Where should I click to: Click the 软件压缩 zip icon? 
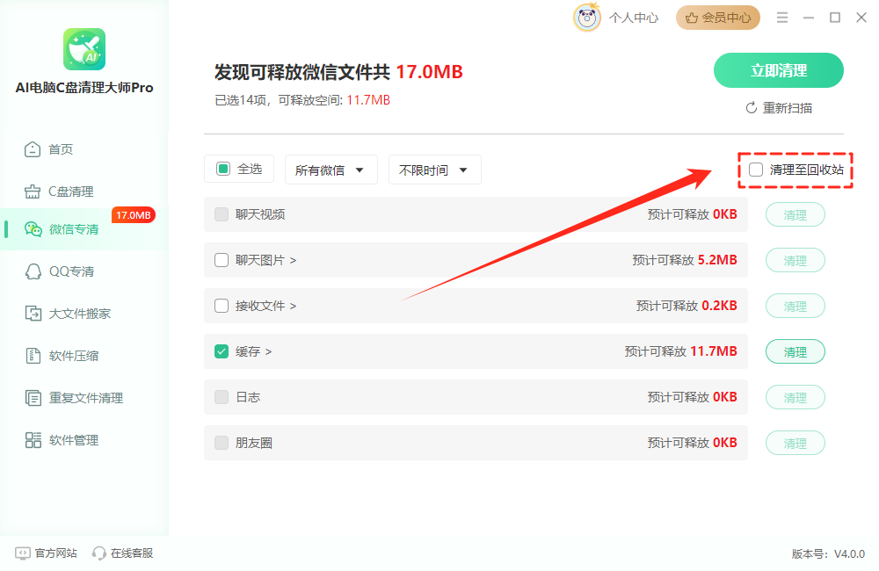[x=33, y=356]
